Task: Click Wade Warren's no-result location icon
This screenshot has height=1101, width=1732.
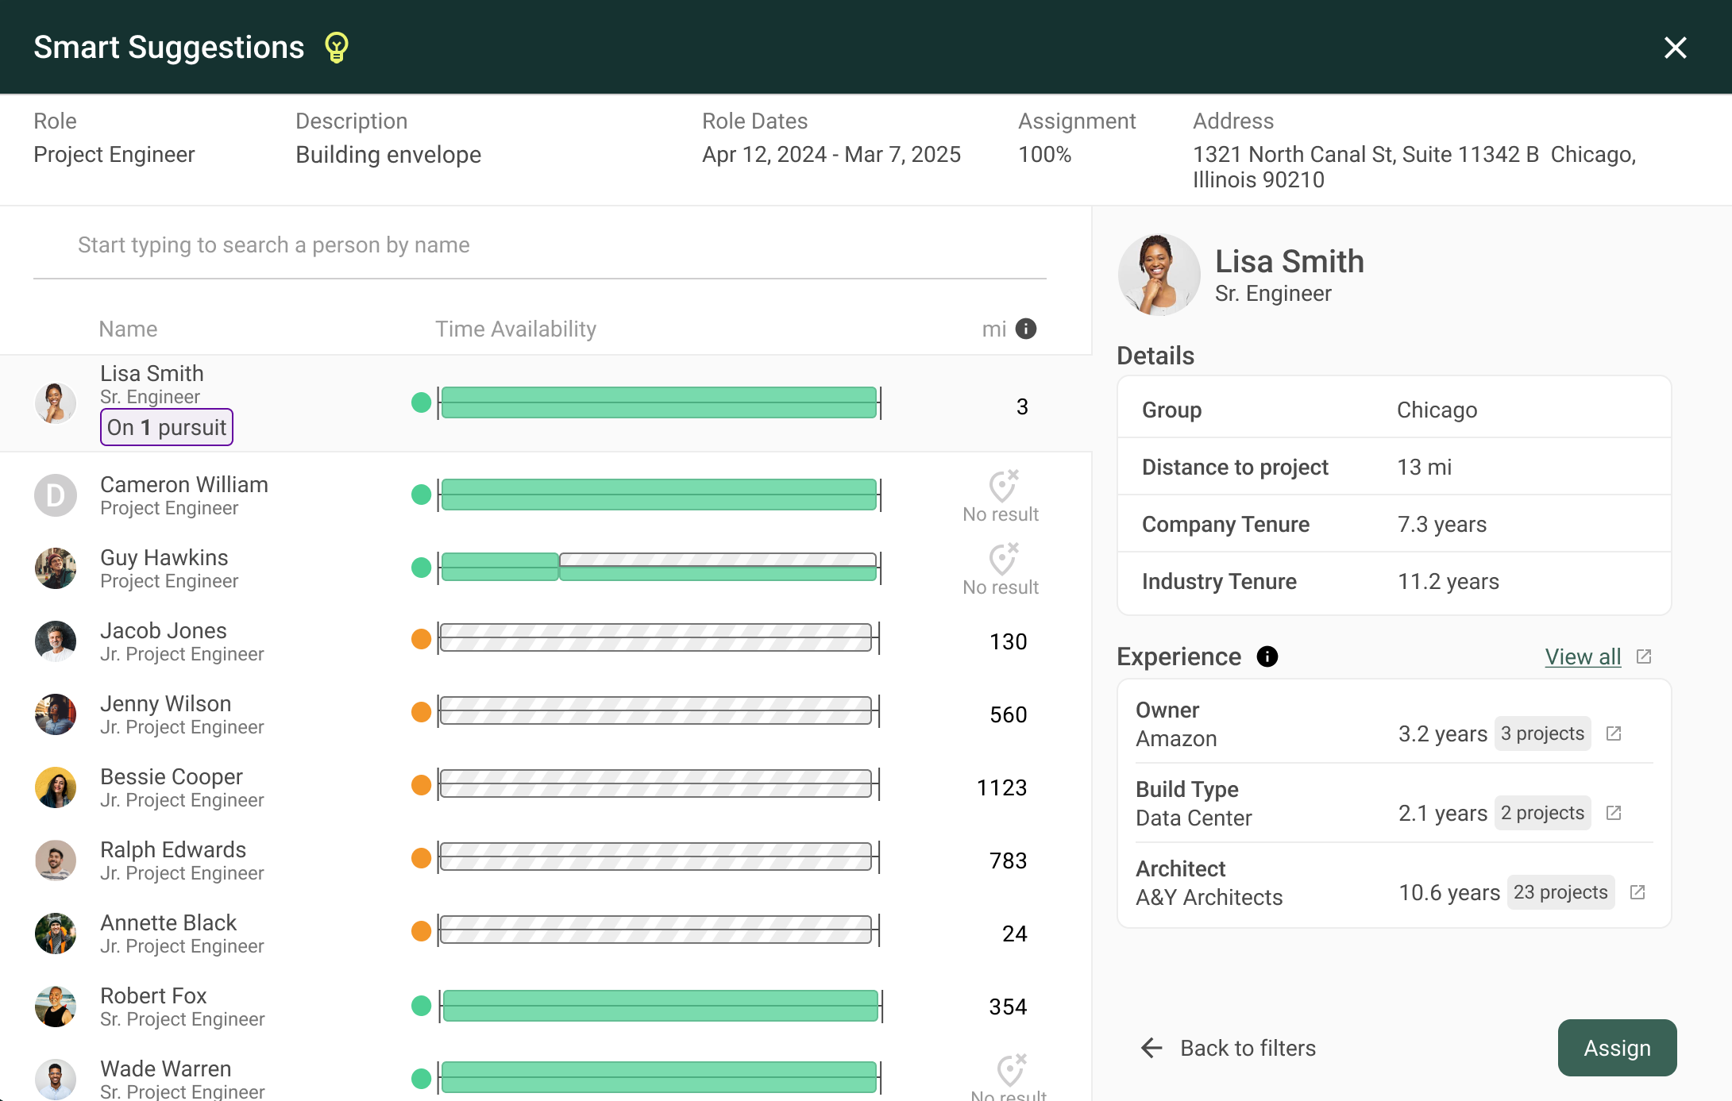Action: click(1011, 1070)
